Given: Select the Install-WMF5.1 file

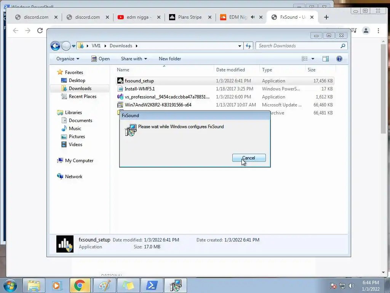Looking at the screenshot, I should click(225, 89).
